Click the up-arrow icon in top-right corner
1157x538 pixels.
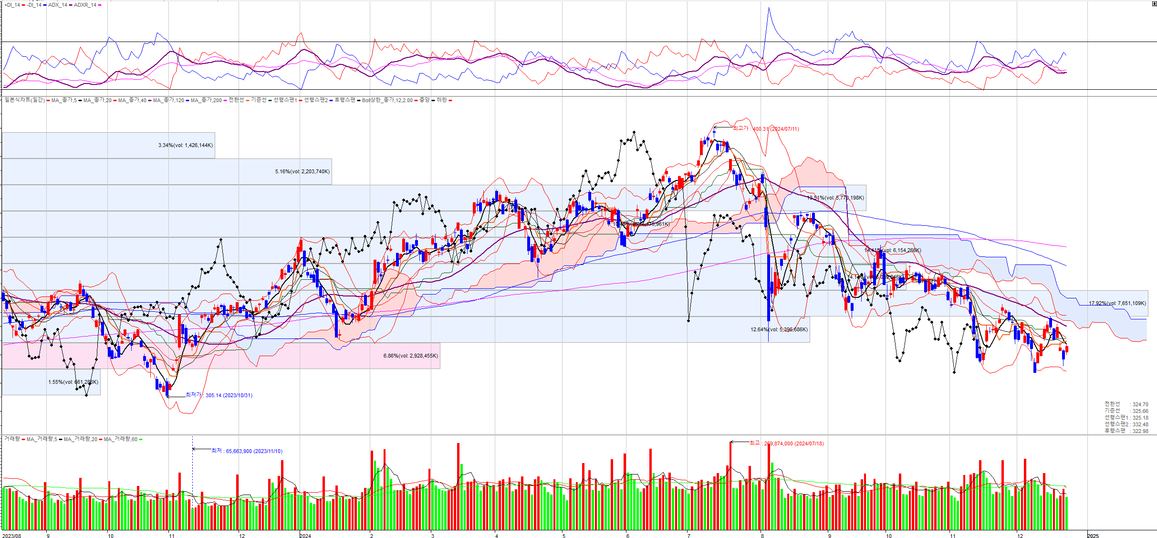(x=1154, y=4)
